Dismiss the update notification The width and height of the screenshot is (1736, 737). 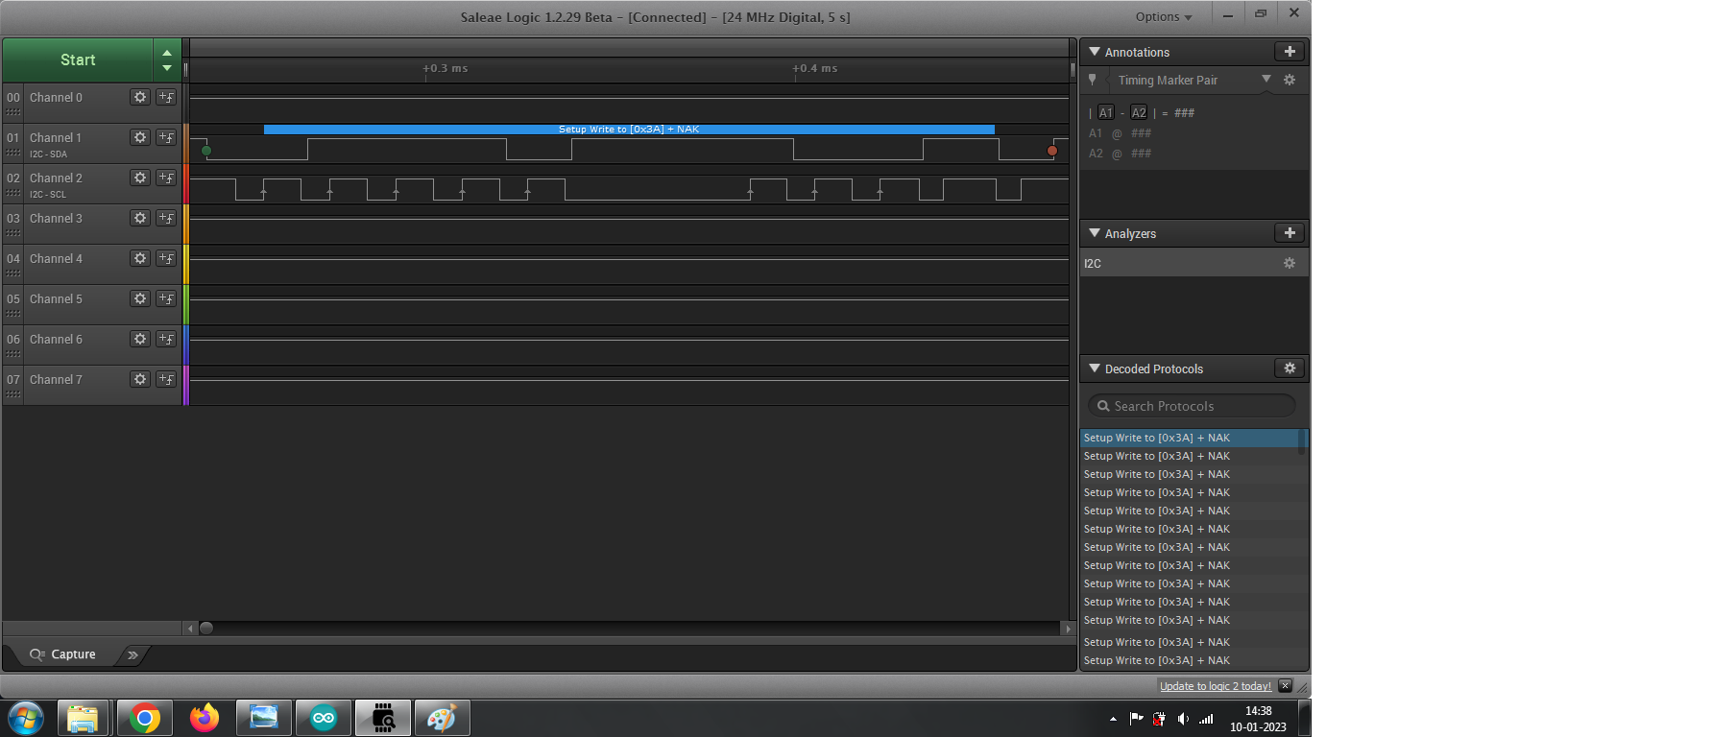point(1286,686)
